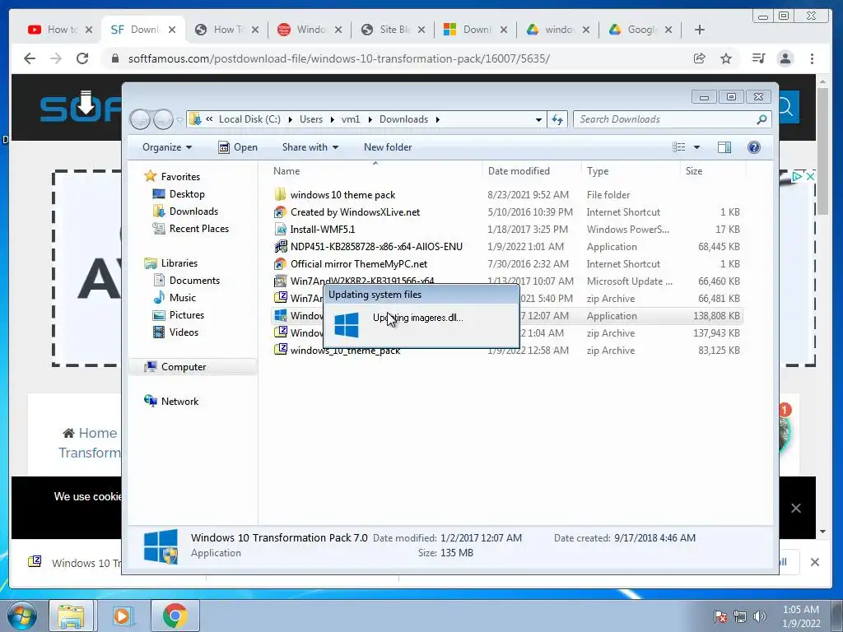Click Action Center flag tray icon

pos(720,616)
